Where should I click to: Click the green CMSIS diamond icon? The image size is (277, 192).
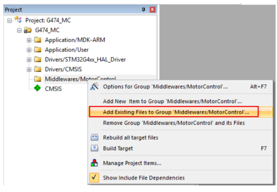tap(37, 88)
